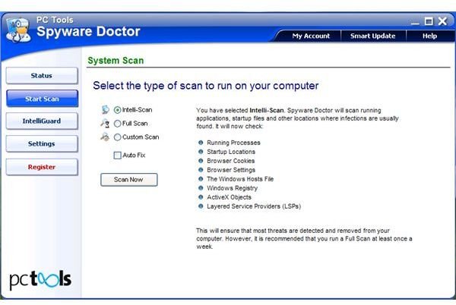Viewport: 456px width, 305px height.
Task: Click the Full Scan magnifier icon
Action: tap(105, 124)
